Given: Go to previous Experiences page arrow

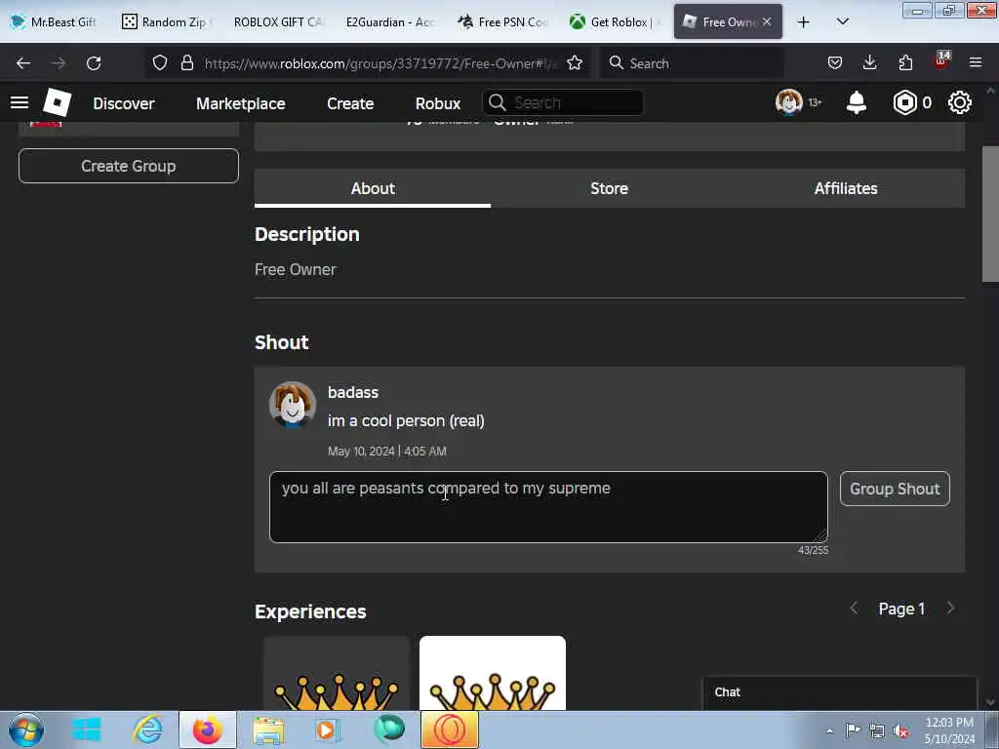Looking at the screenshot, I should 854,609.
